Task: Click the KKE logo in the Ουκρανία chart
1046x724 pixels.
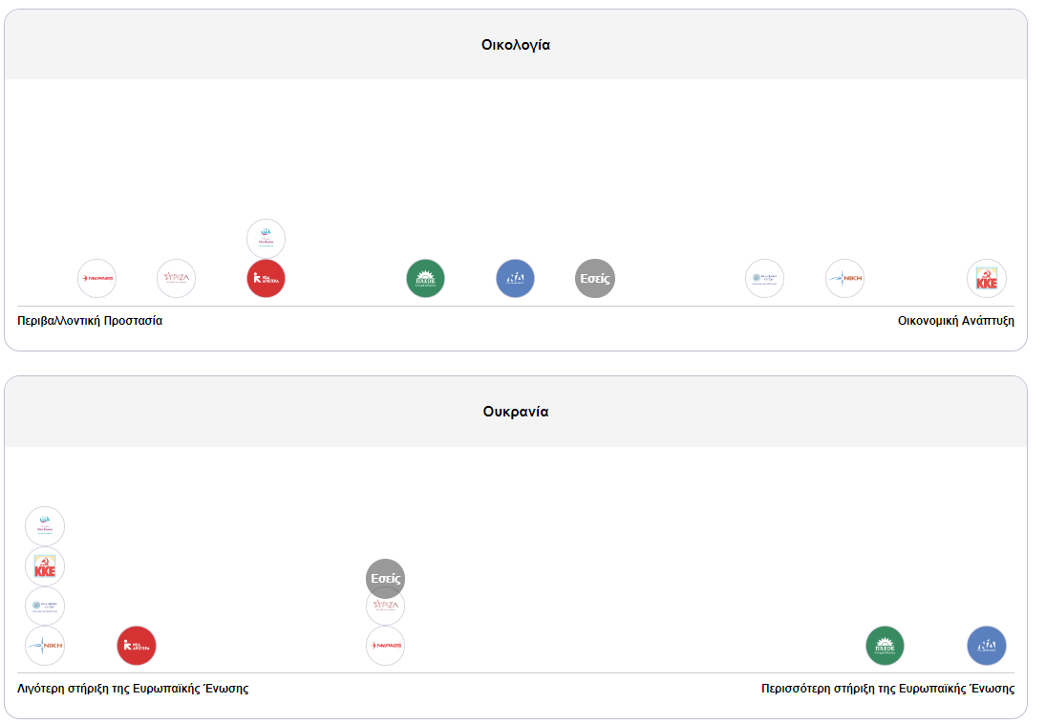Action: (x=45, y=566)
